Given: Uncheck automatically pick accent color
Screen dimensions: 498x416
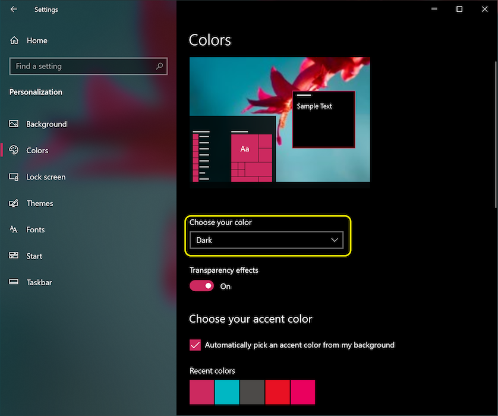Looking at the screenshot, I should pyautogui.click(x=195, y=345).
